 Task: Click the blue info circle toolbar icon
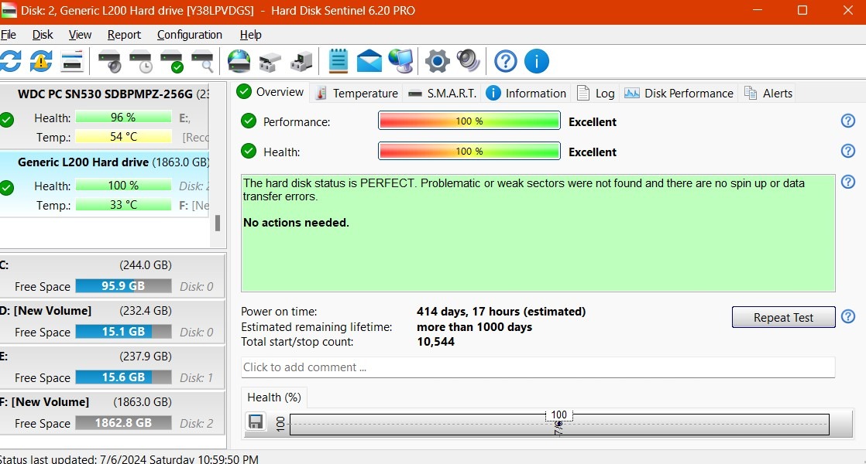click(536, 61)
